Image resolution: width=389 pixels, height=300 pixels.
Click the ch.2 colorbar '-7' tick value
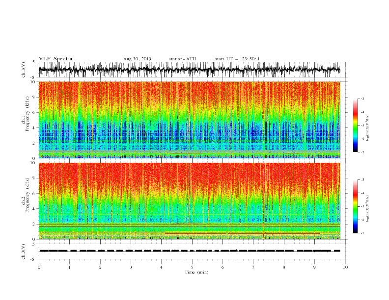tap(362, 233)
